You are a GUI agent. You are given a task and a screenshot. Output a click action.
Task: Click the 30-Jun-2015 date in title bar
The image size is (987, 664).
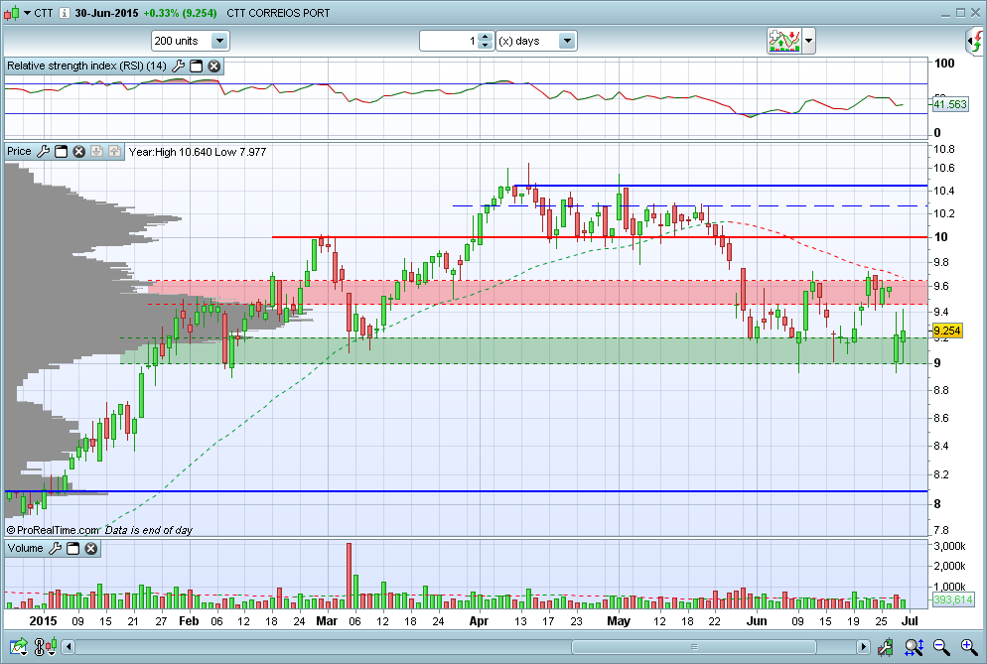pos(106,13)
